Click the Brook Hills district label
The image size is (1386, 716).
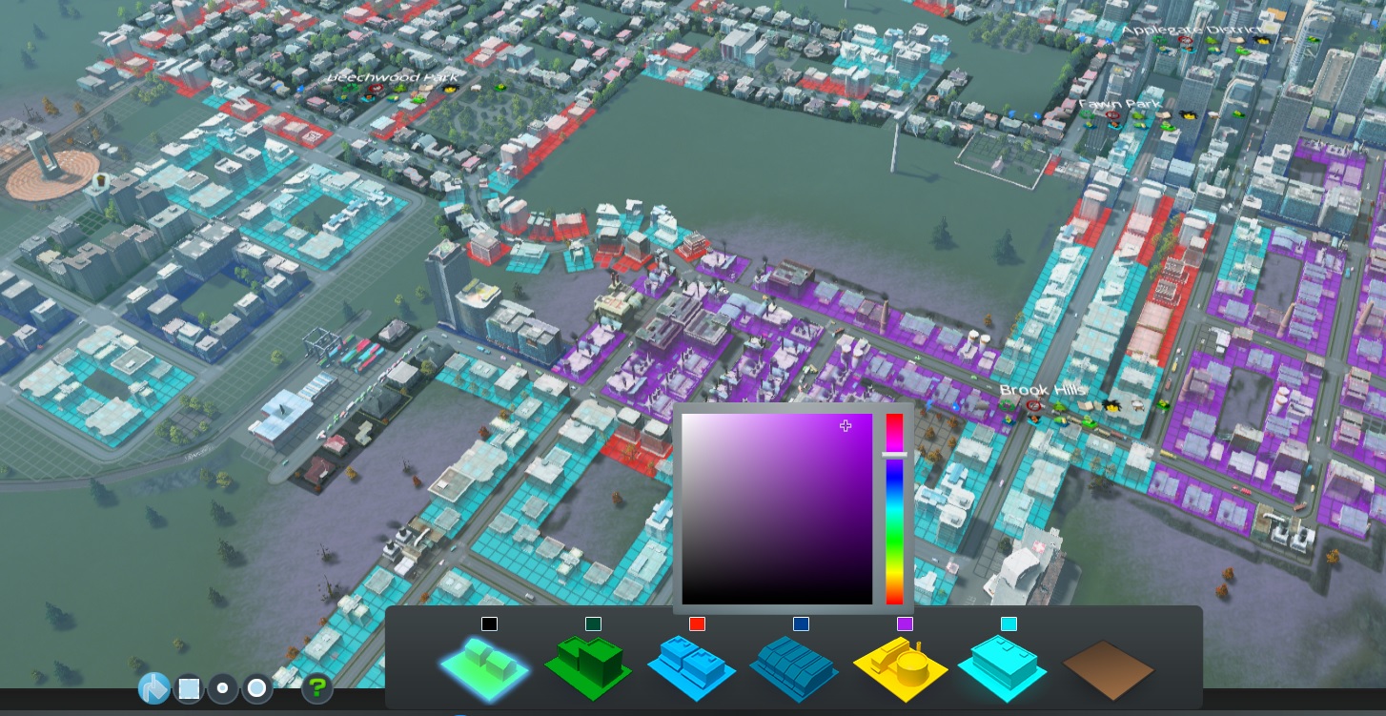point(1037,390)
